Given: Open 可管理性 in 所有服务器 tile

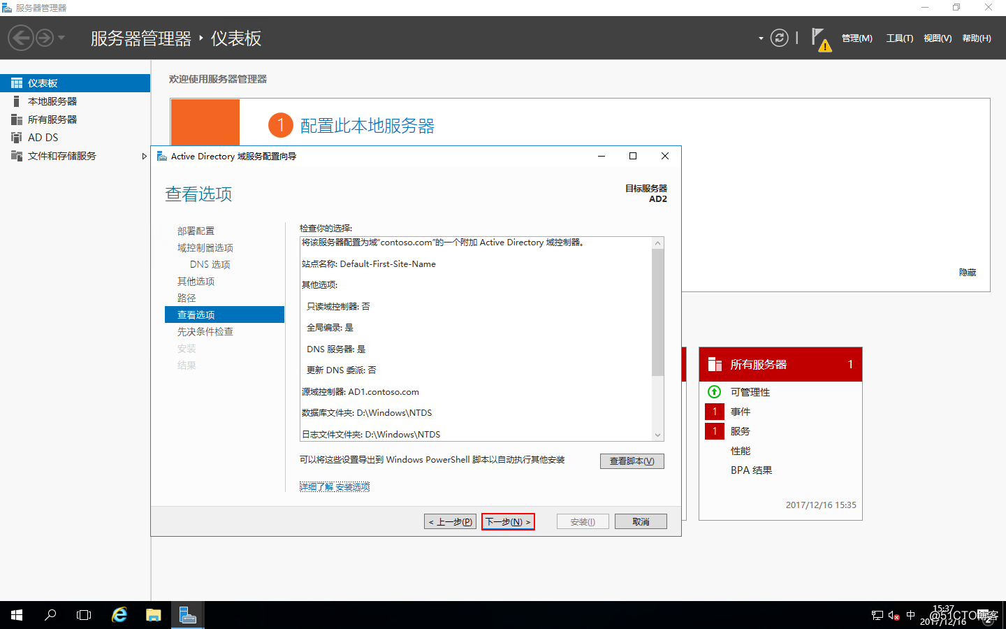Looking at the screenshot, I should (x=750, y=392).
